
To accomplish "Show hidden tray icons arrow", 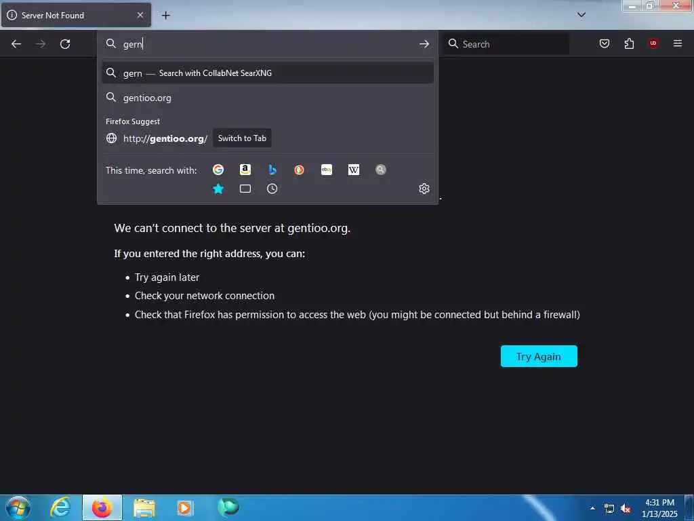I will pos(592,508).
